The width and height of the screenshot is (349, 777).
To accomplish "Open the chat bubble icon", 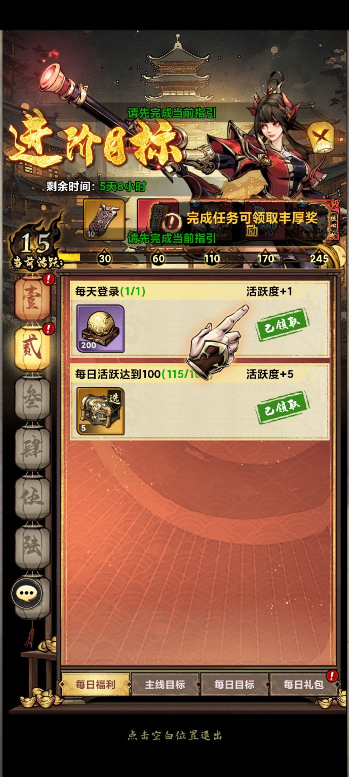I will point(27,593).
